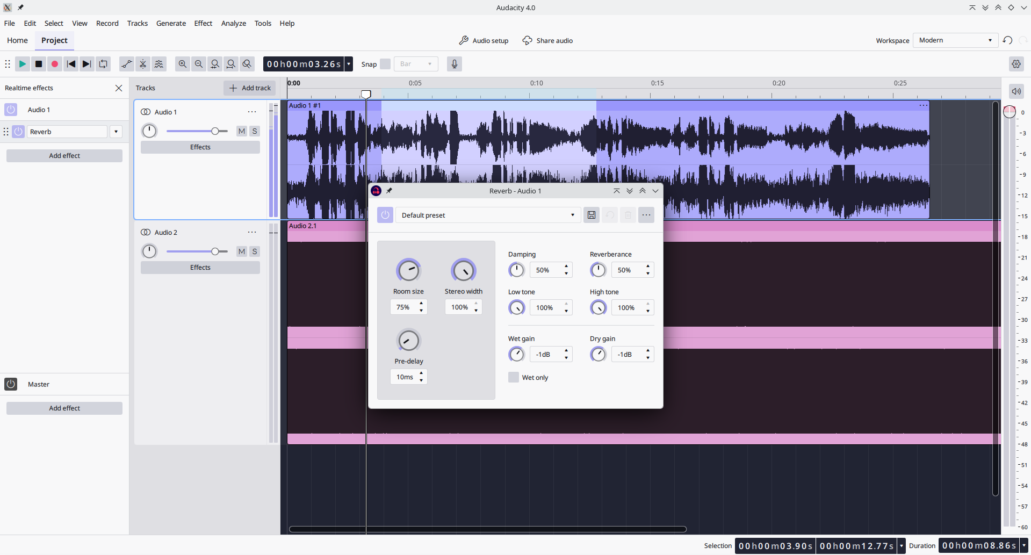Open the Default preset dropdown

click(488, 215)
